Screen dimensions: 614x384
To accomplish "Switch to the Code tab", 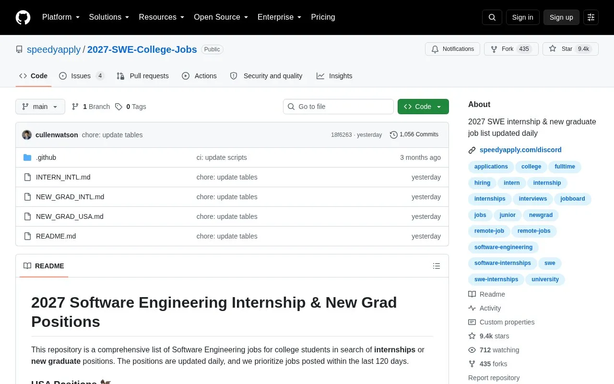I will point(34,76).
